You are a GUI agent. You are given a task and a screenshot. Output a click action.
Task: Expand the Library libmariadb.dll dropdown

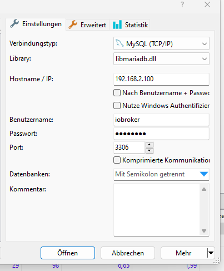(161, 59)
